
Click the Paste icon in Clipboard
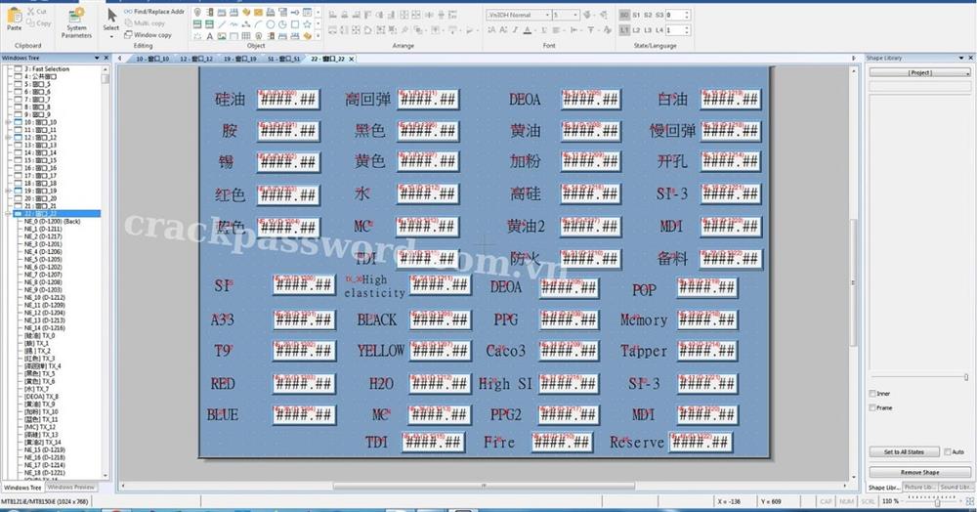pos(14,19)
